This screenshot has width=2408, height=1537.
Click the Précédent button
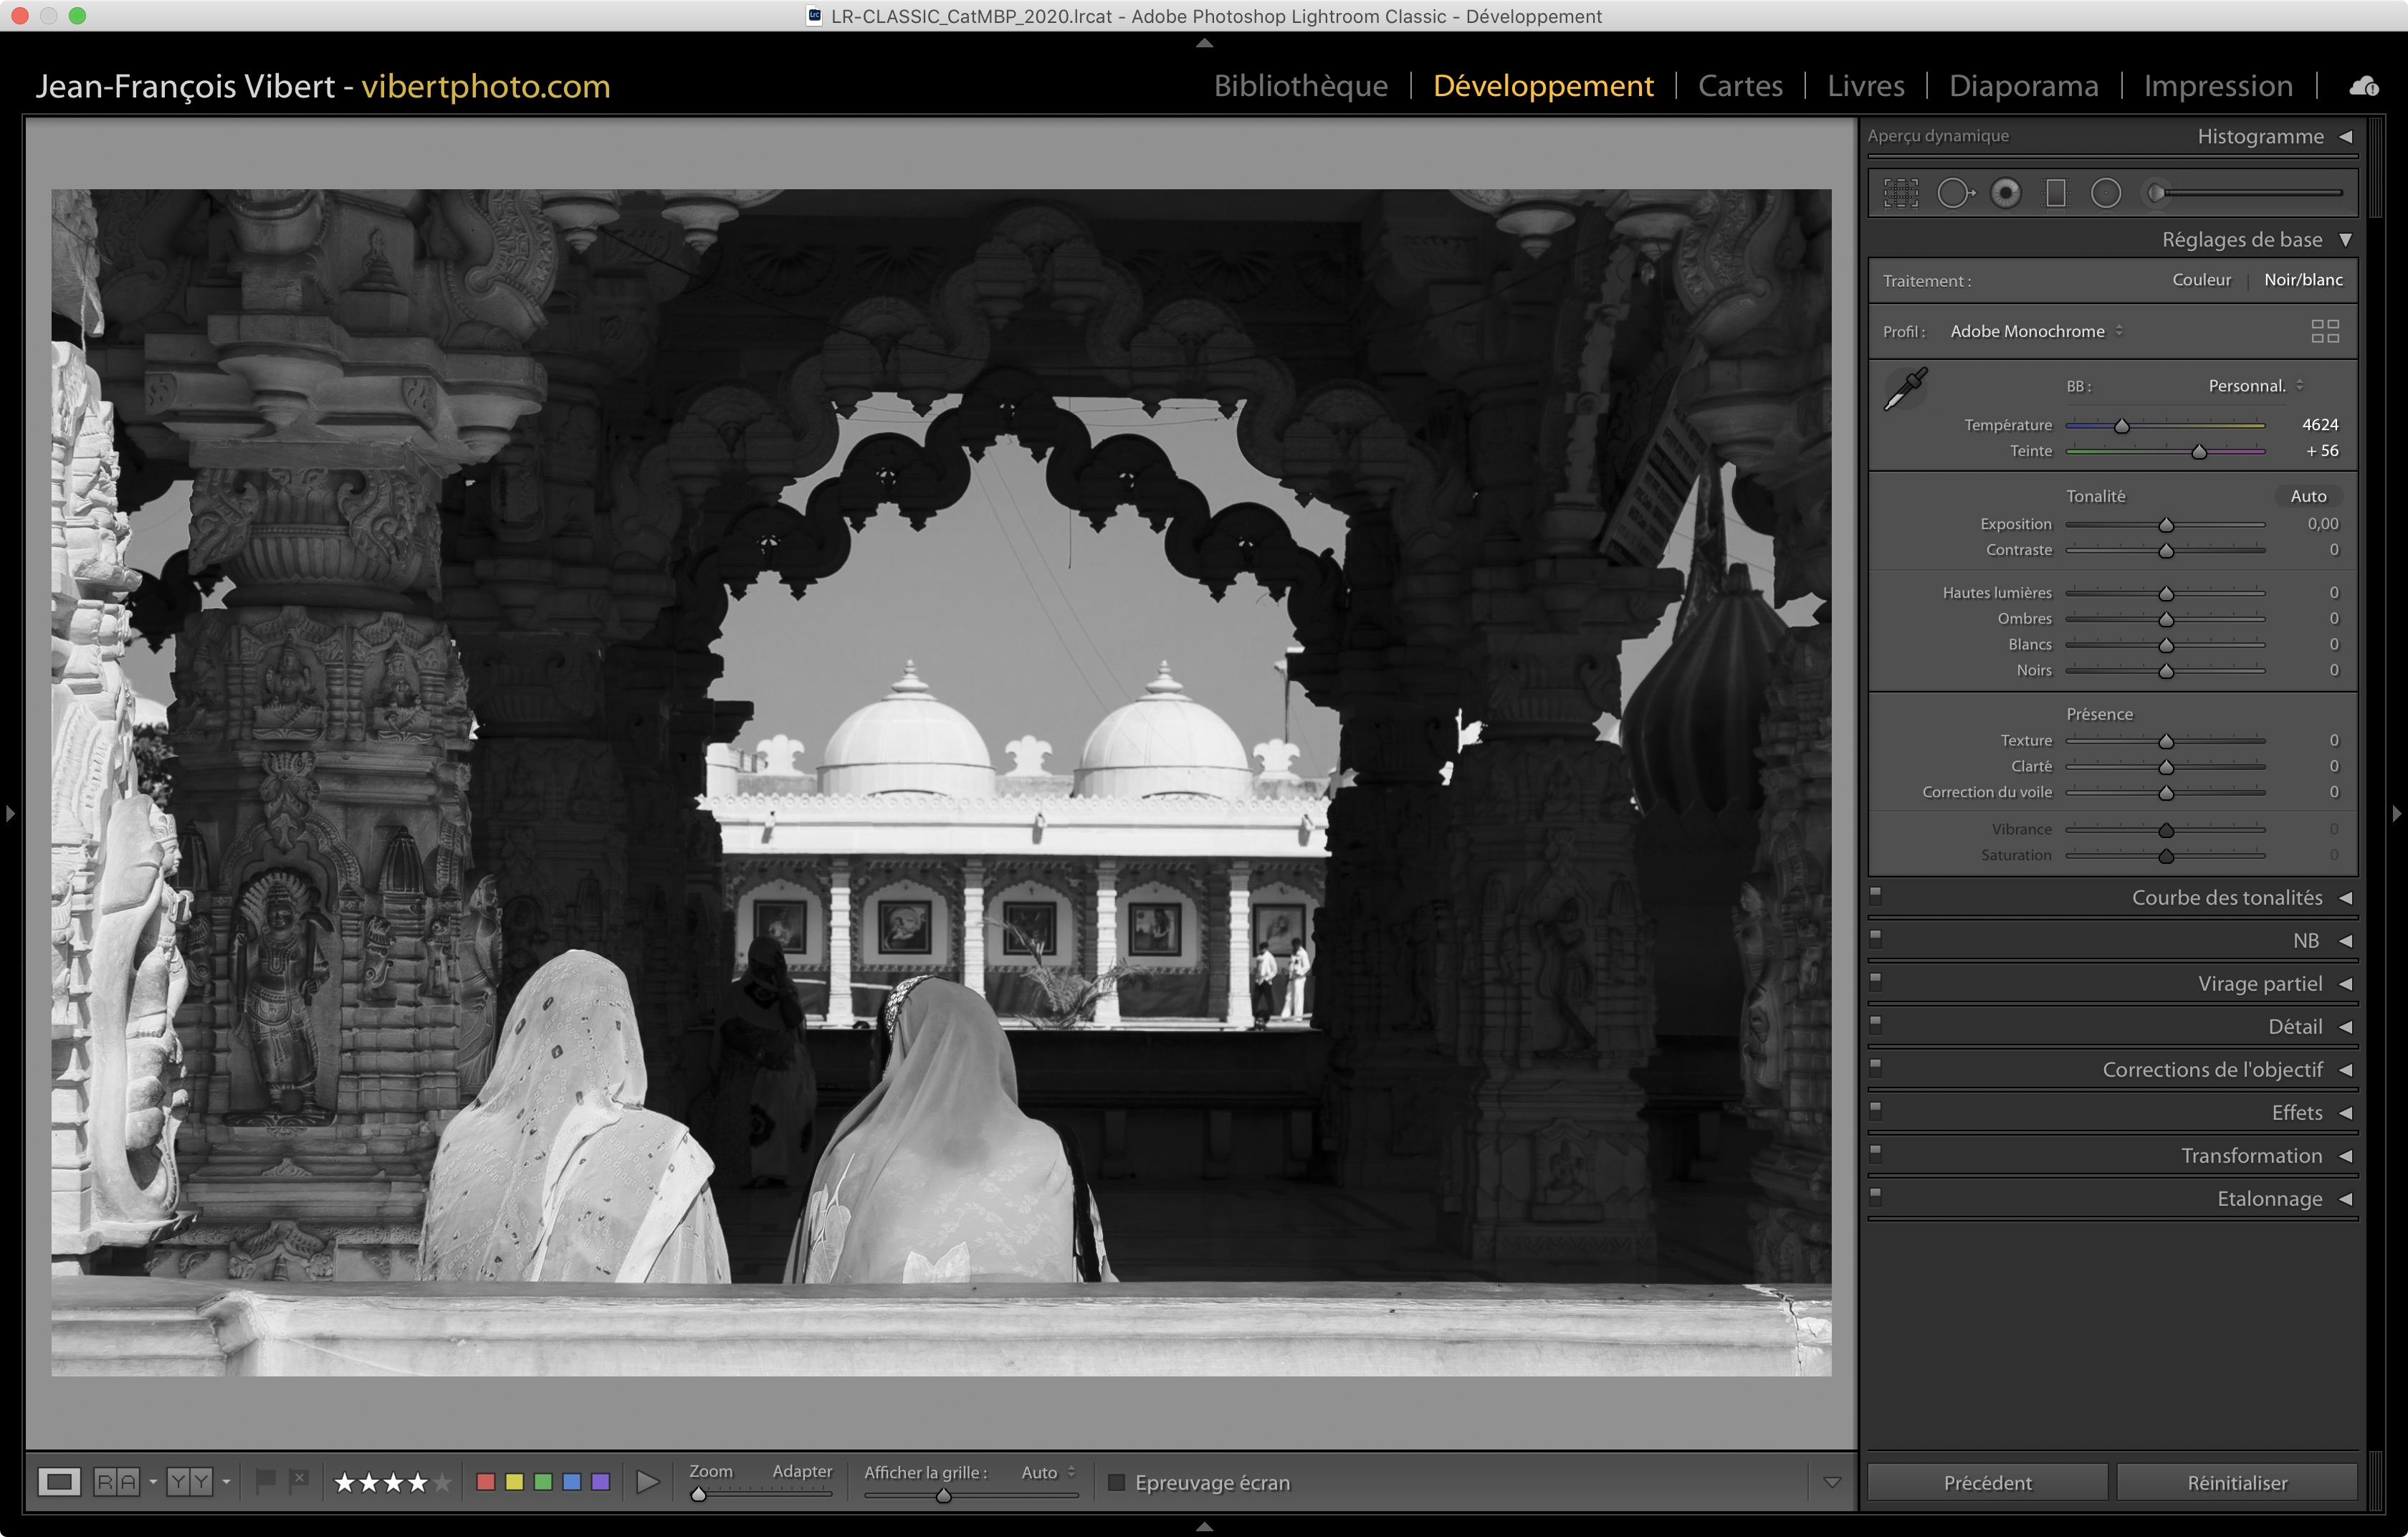point(1987,1482)
